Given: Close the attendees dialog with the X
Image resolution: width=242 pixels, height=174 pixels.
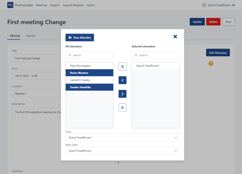Looking at the screenshot, I should point(175,36).
